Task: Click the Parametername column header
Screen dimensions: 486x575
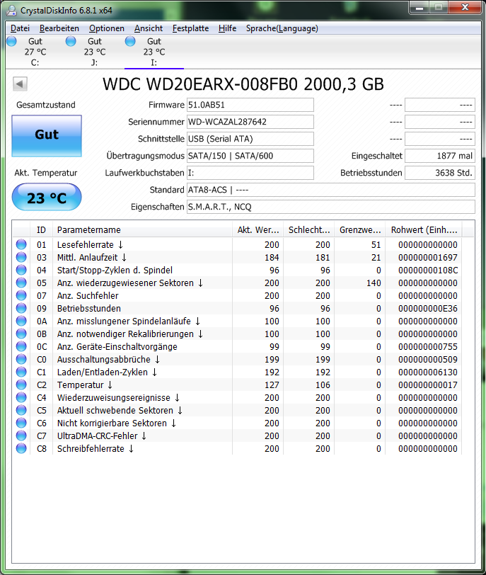Action: (x=142, y=230)
